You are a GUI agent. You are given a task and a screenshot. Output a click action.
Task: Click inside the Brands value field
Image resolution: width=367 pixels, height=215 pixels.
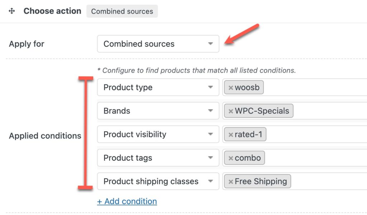[323, 111]
